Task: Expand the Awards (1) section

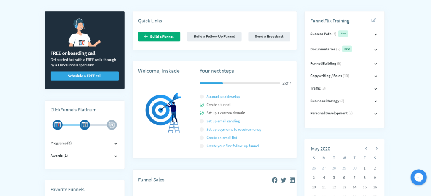Action: pos(116,156)
